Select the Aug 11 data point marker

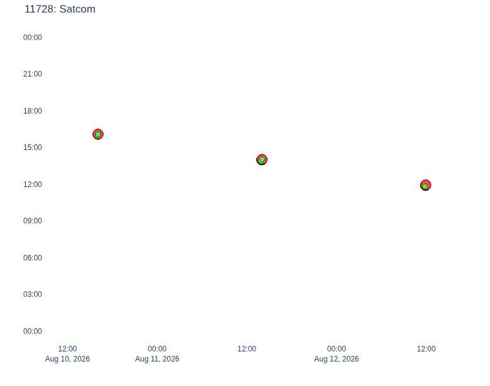coord(262,159)
